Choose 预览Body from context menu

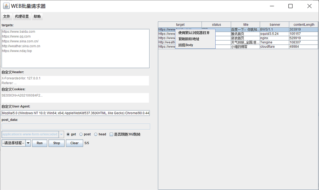click(186, 45)
